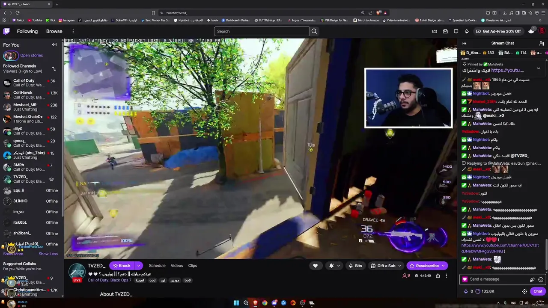Click the Bits button under the stream
Screen dimensions: 548x308
tap(355, 266)
